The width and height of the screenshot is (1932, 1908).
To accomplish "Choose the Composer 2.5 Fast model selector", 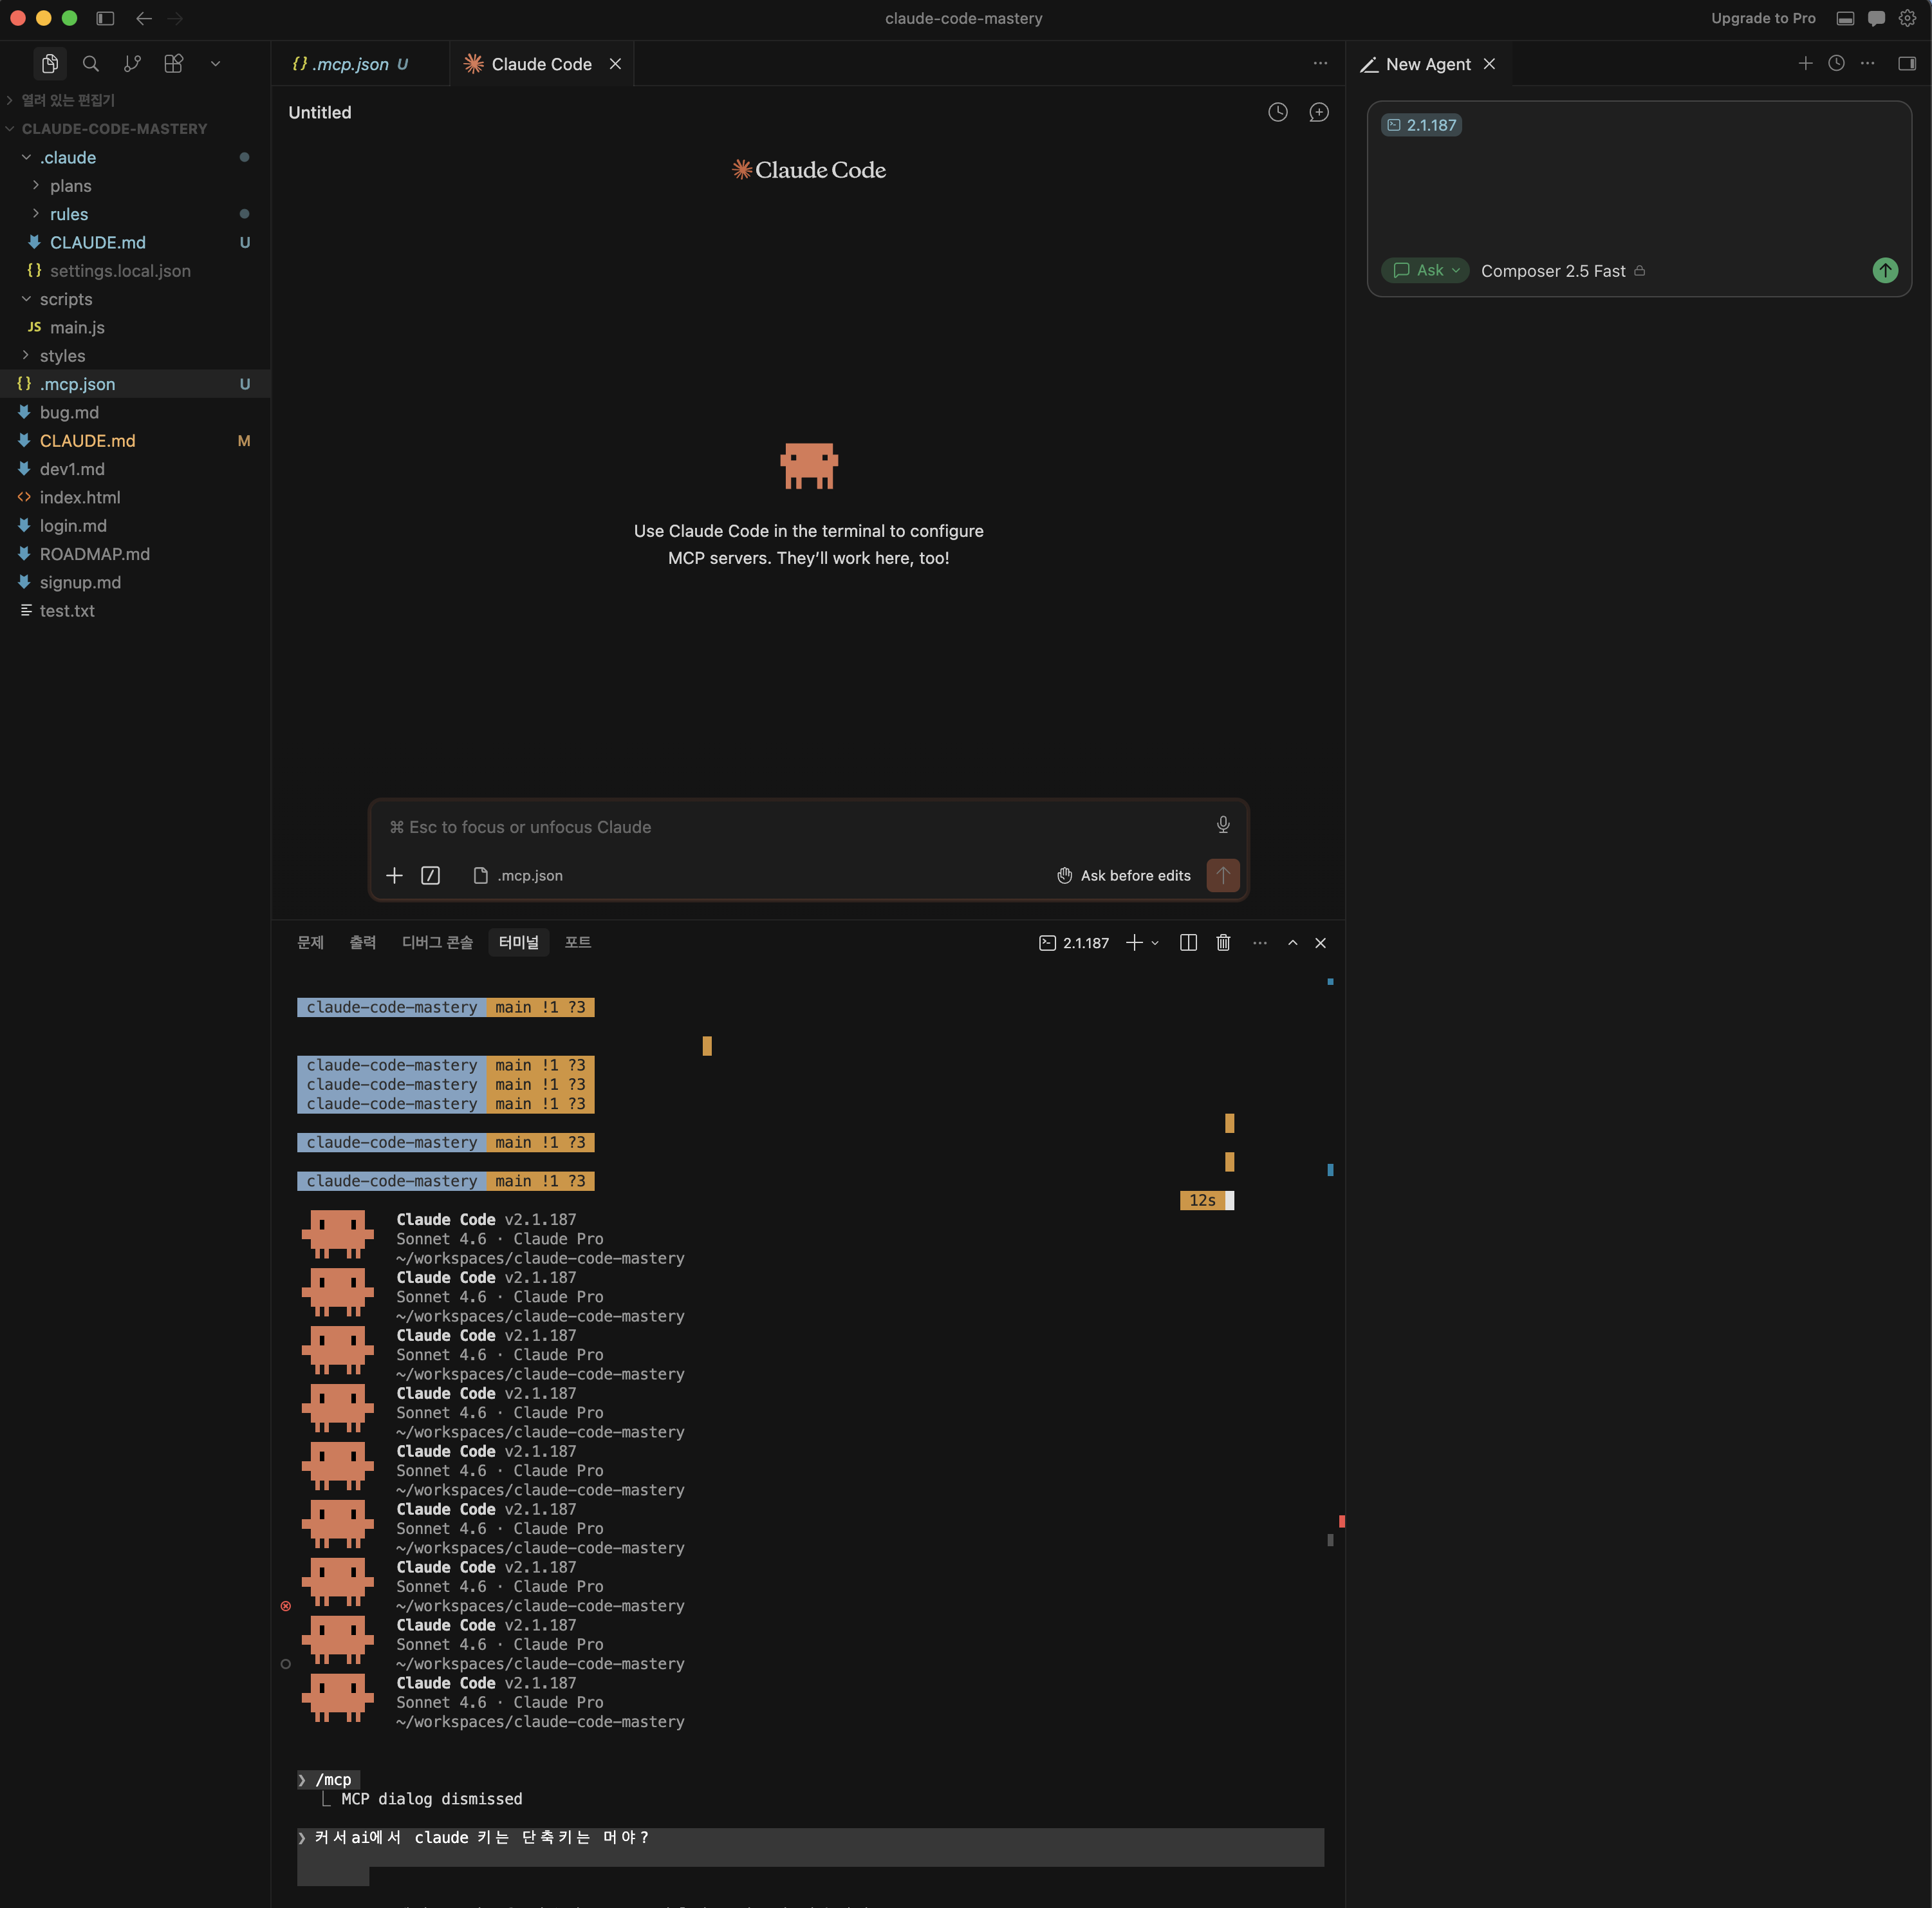I will coord(1563,271).
